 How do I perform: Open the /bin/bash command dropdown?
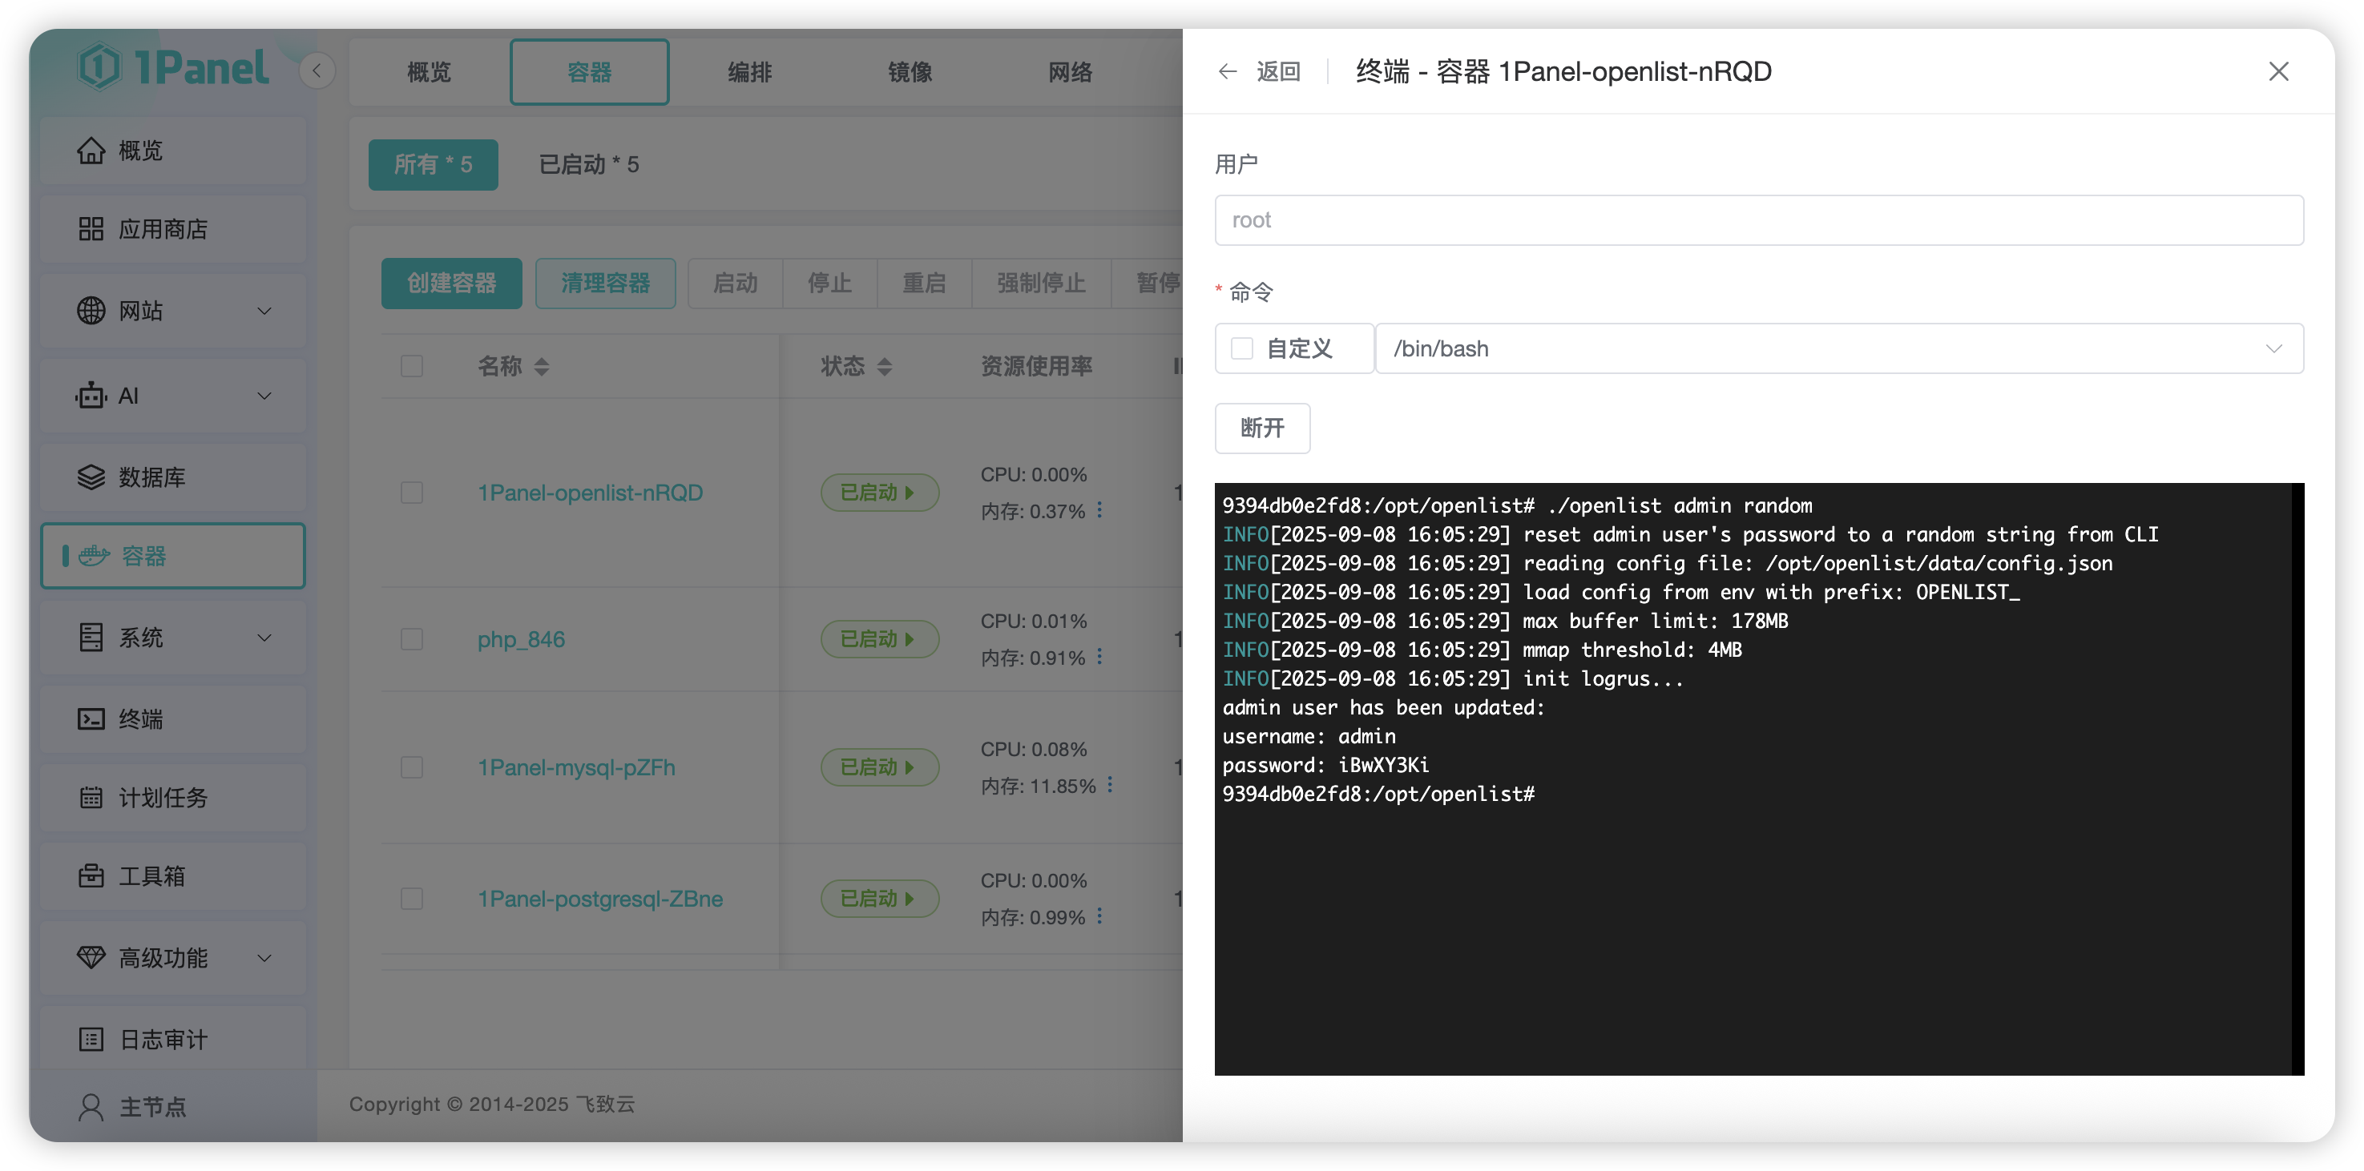coord(1838,348)
